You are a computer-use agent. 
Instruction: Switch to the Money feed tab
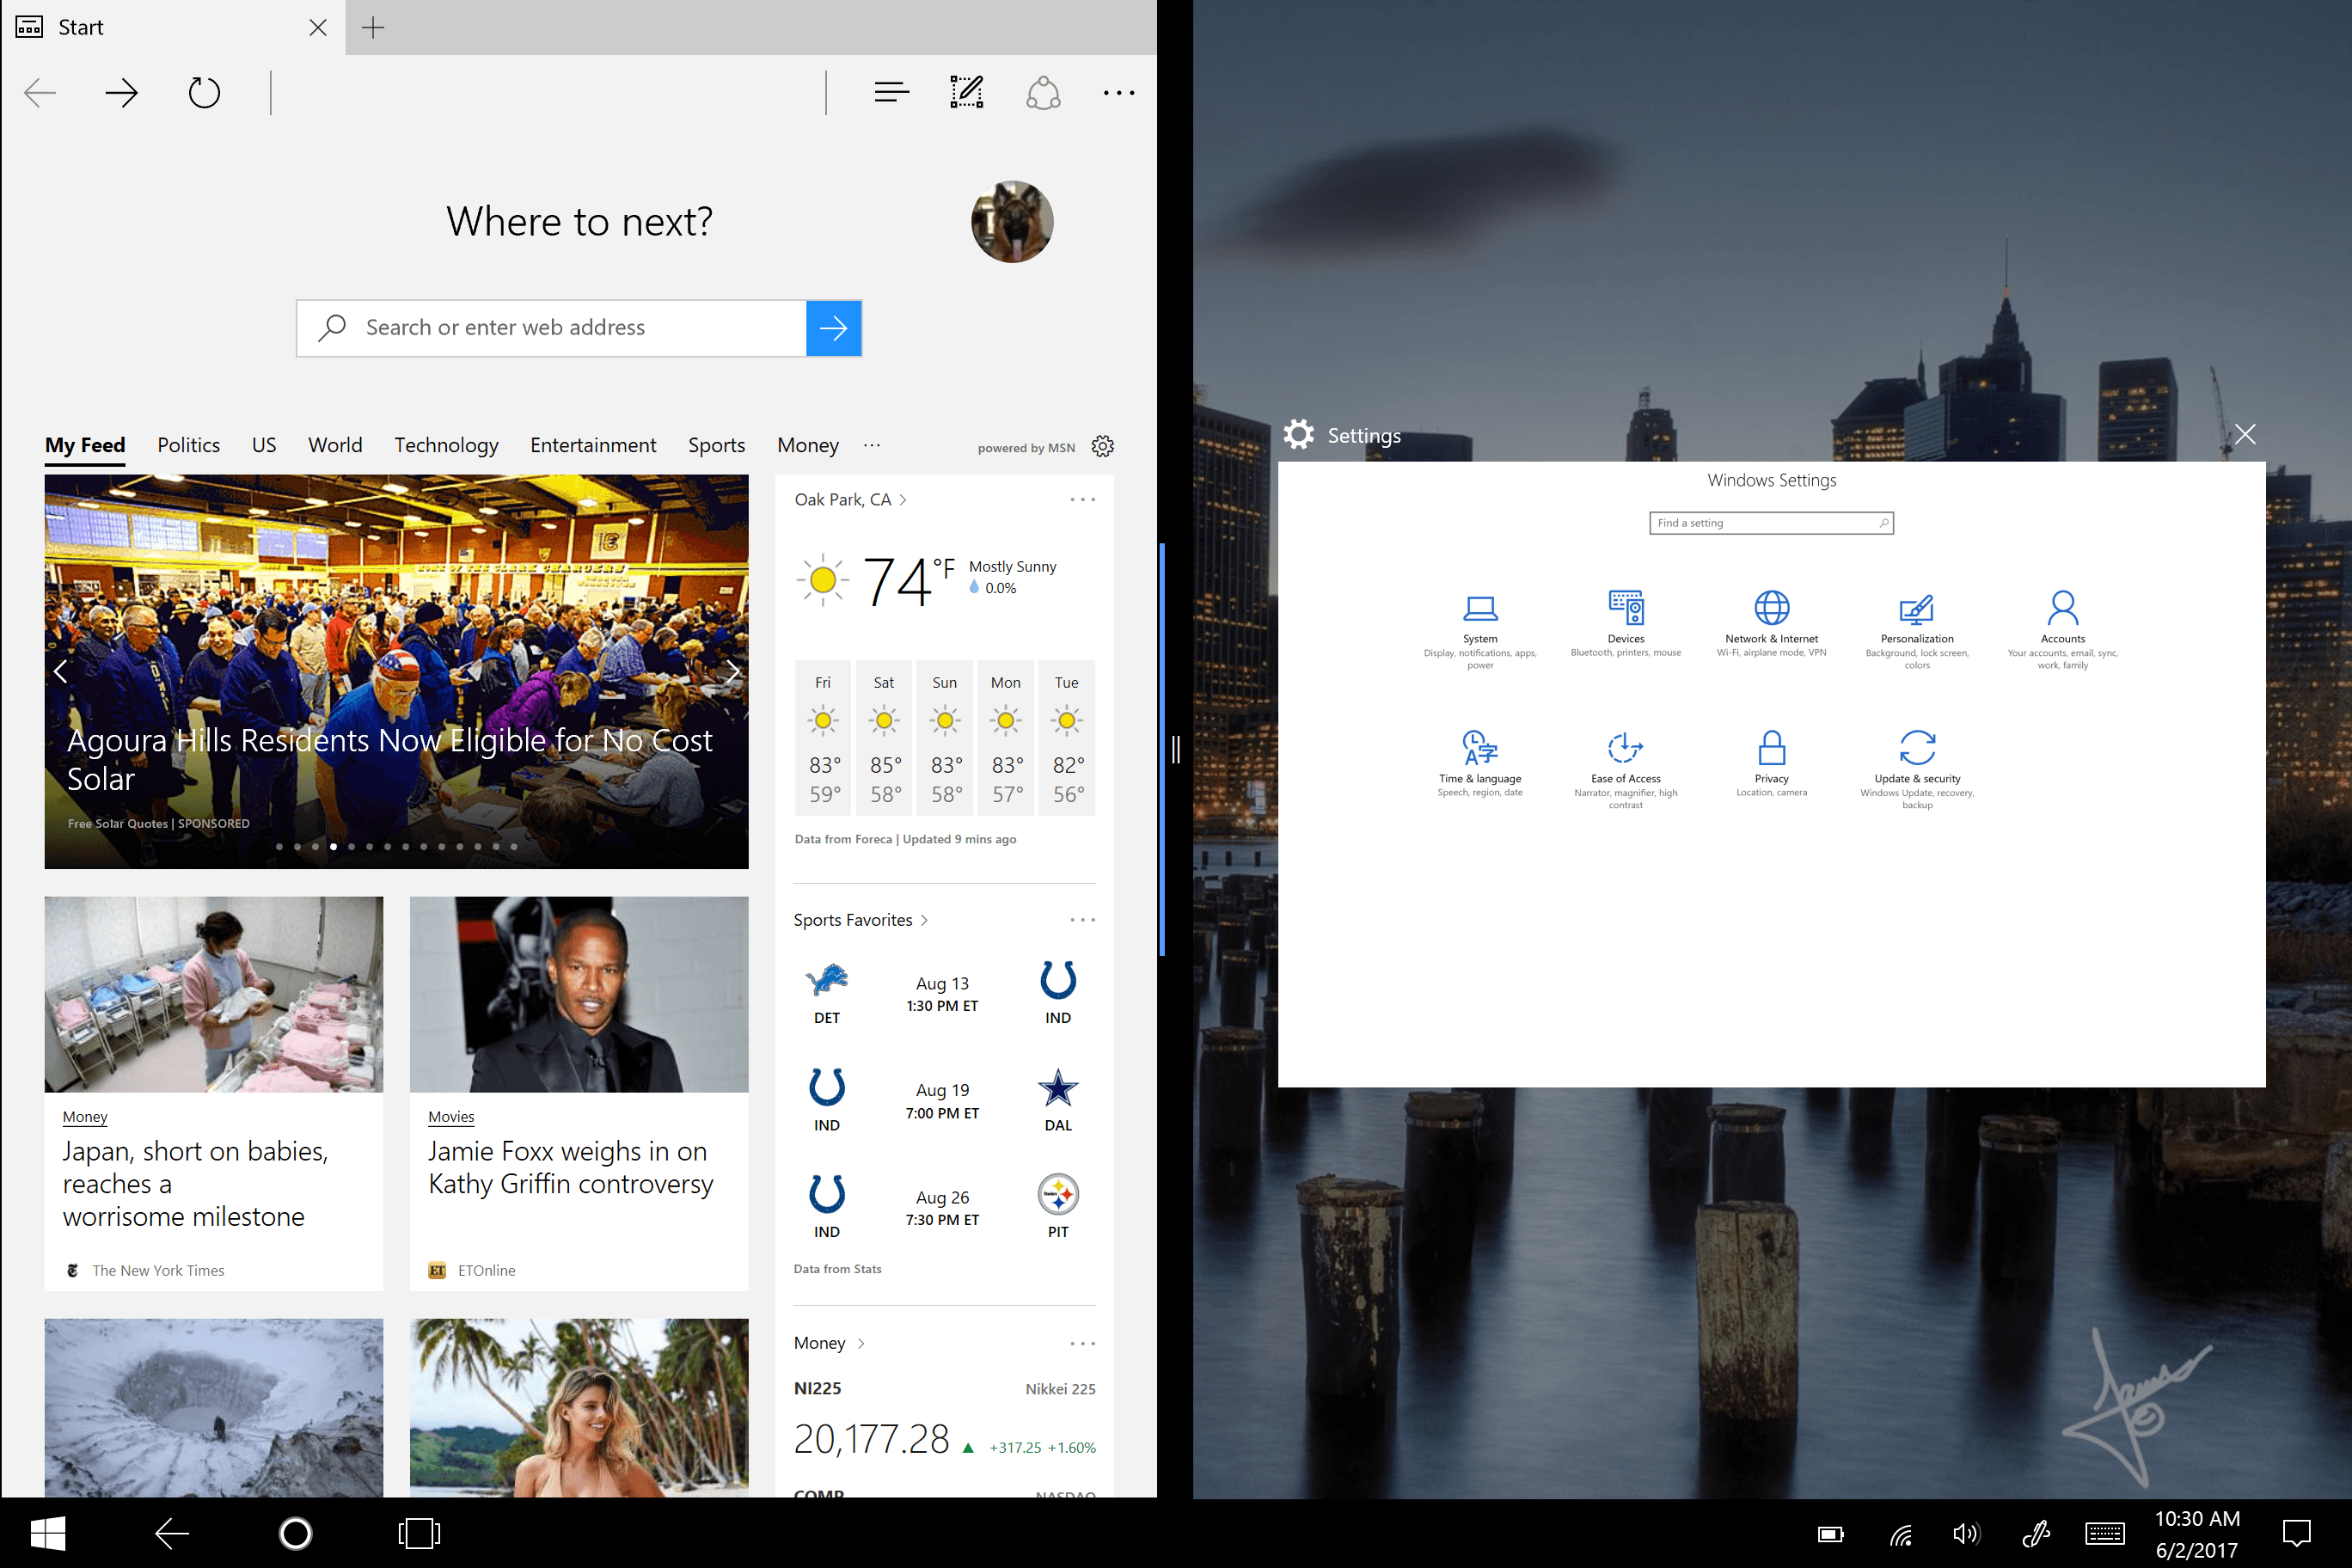pos(808,445)
